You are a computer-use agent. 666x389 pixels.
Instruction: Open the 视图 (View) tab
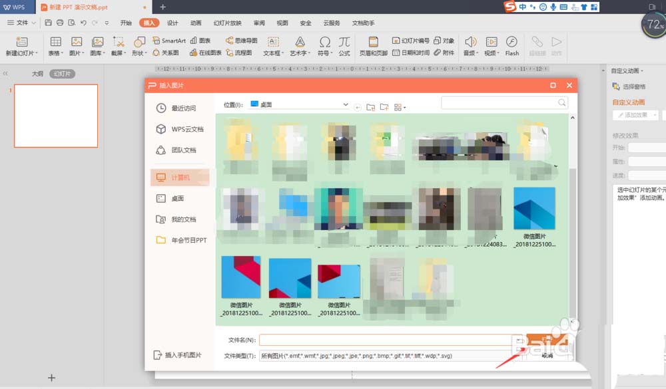coord(282,23)
